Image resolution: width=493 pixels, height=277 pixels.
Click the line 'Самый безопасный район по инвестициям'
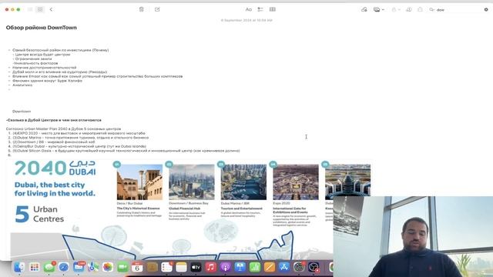(x=60, y=50)
